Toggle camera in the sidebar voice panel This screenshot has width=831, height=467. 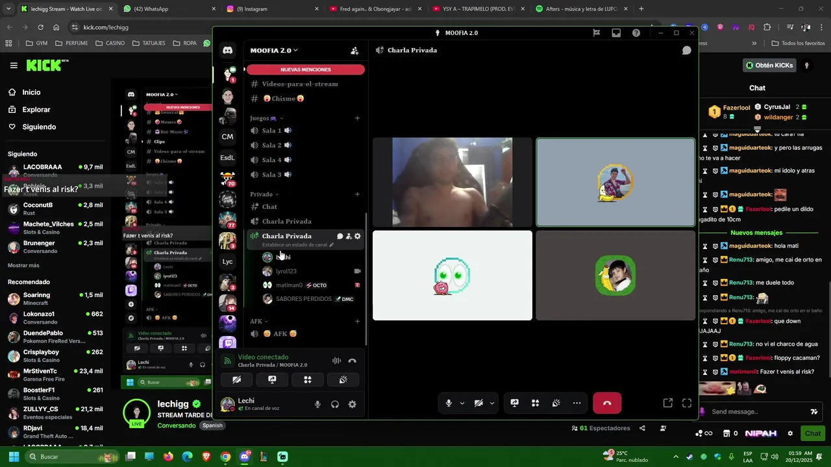coord(236,379)
